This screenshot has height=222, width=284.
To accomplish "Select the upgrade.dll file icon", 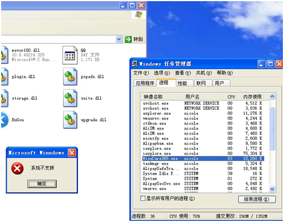I will (x=70, y=120).
